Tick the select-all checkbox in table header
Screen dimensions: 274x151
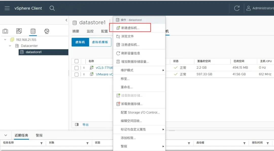76,61
